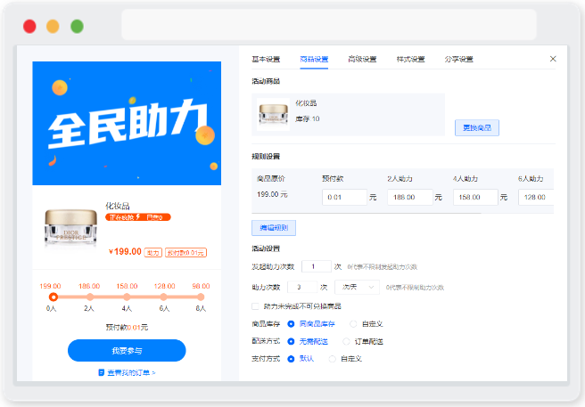Open the 商品设置 tab
The height and width of the screenshot is (407, 585).
314,60
